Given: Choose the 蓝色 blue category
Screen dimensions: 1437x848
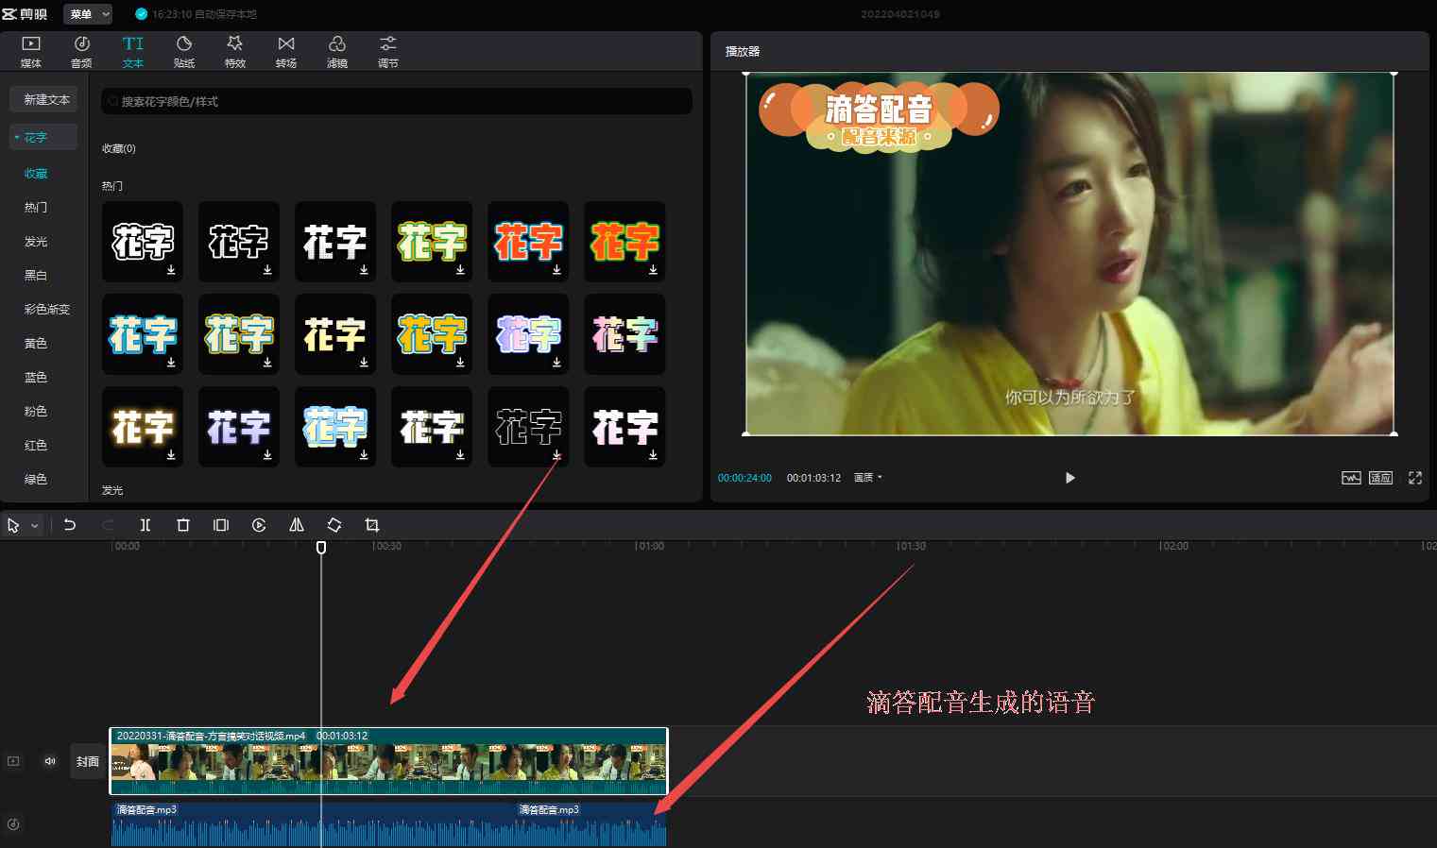Looking at the screenshot, I should 36,378.
